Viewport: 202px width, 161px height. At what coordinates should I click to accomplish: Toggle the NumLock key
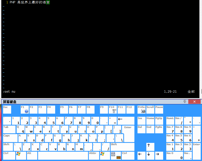tap(170, 121)
